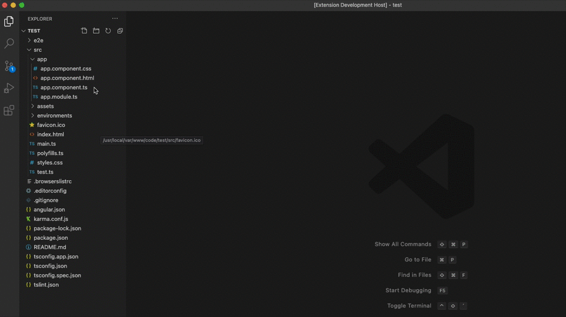Open tsconfig.app.json file
This screenshot has height=317, width=566.
coord(56,256)
